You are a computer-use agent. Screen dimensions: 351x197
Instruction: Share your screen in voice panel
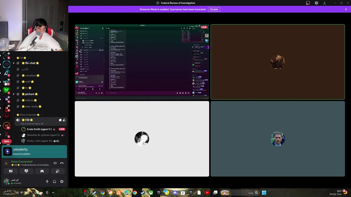pyautogui.click(x=26, y=171)
